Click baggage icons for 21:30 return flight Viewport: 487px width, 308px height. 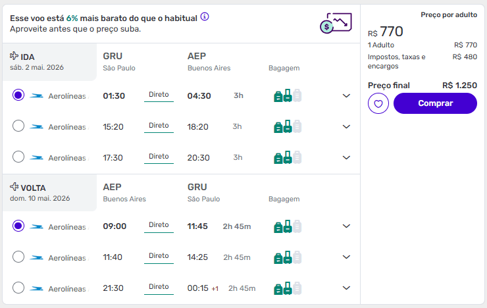coord(287,288)
